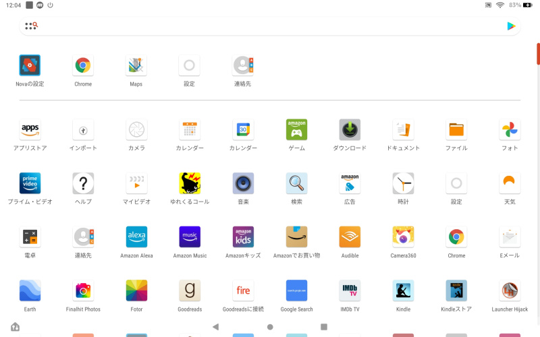The width and height of the screenshot is (540, 337).
Task: Open 検索 magnifier app
Action: tap(296, 183)
